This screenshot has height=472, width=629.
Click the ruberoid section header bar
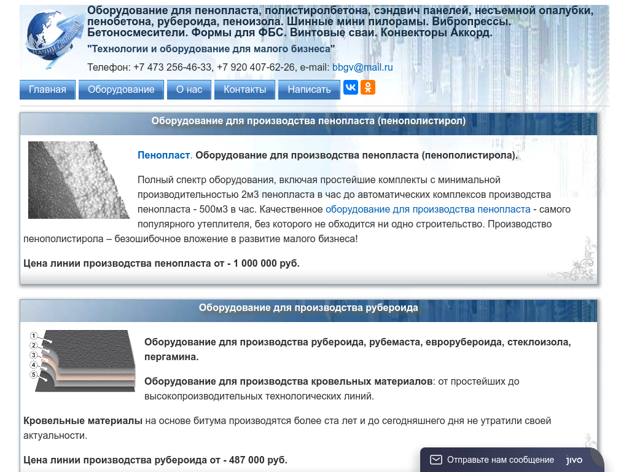(308, 308)
